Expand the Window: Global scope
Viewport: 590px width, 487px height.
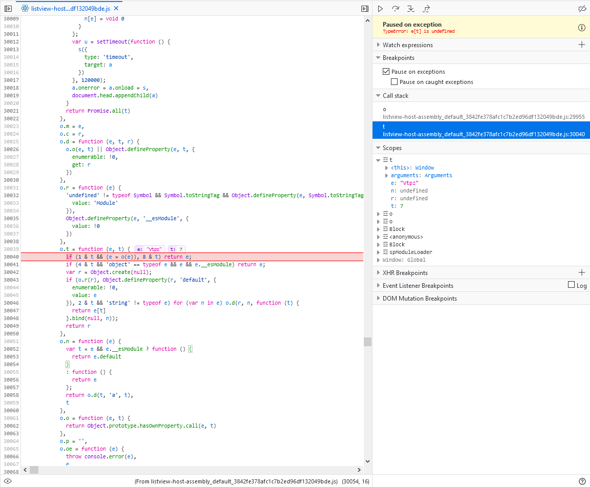pyautogui.click(x=378, y=260)
